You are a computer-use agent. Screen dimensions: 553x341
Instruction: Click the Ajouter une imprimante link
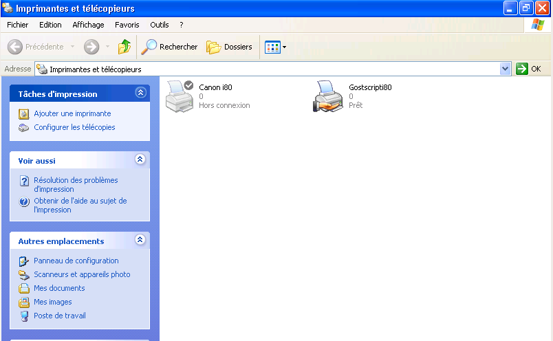[72, 113]
